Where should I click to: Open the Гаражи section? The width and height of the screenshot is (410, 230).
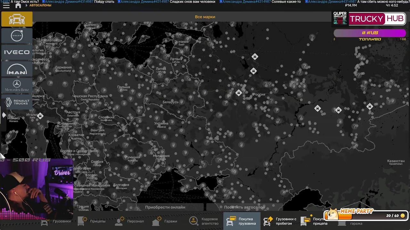point(165,221)
